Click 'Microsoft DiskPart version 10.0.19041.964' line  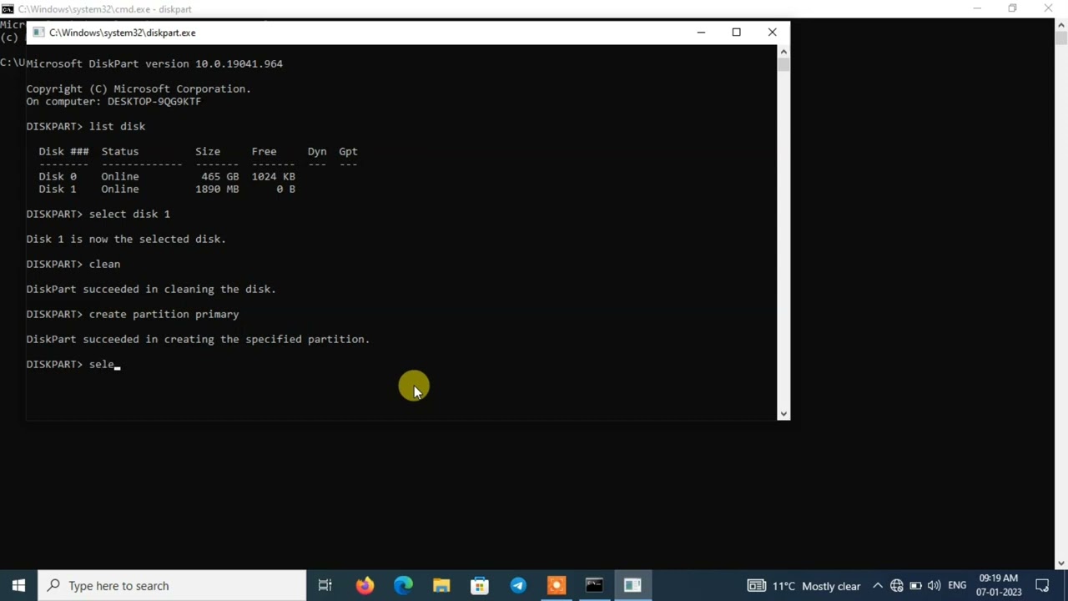(154, 63)
